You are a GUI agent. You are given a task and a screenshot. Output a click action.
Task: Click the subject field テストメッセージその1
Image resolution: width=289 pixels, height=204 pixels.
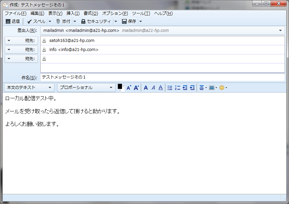pos(162,77)
